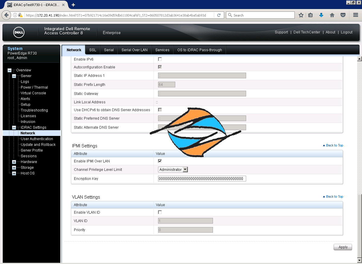Click the VLAN ID field

point(186,221)
